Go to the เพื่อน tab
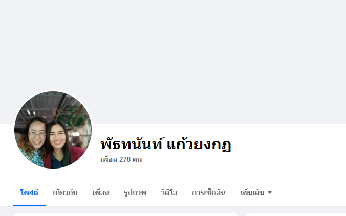The width and height of the screenshot is (346, 216). click(101, 193)
